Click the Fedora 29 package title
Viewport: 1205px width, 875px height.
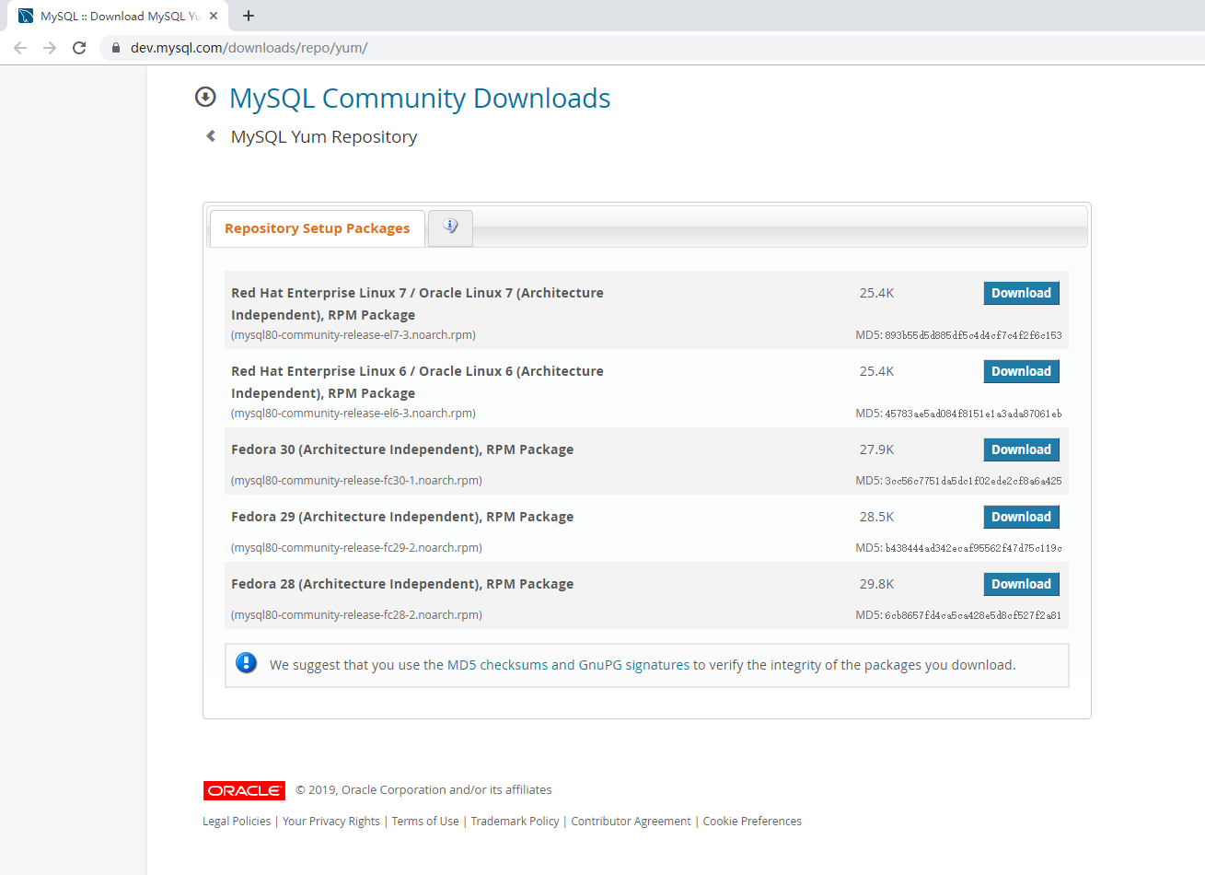pos(402,517)
